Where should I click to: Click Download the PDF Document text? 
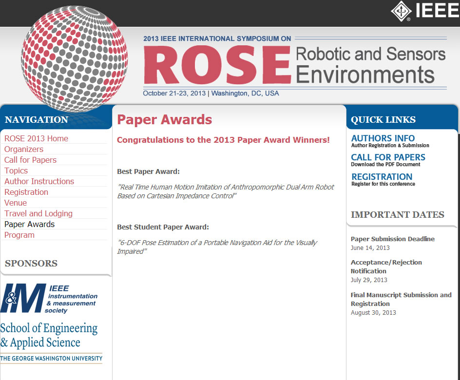tap(385, 165)
